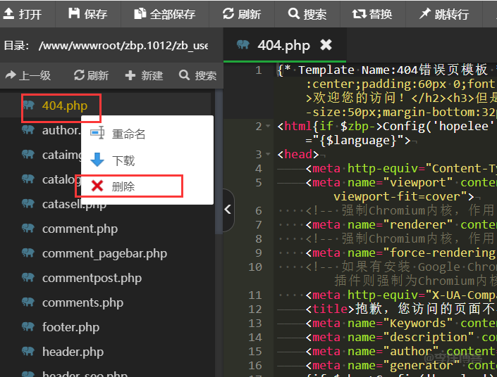Search files with sidebar 搜索 button
The height and width of the screenshot is (377, 497).
pos(198,75)
